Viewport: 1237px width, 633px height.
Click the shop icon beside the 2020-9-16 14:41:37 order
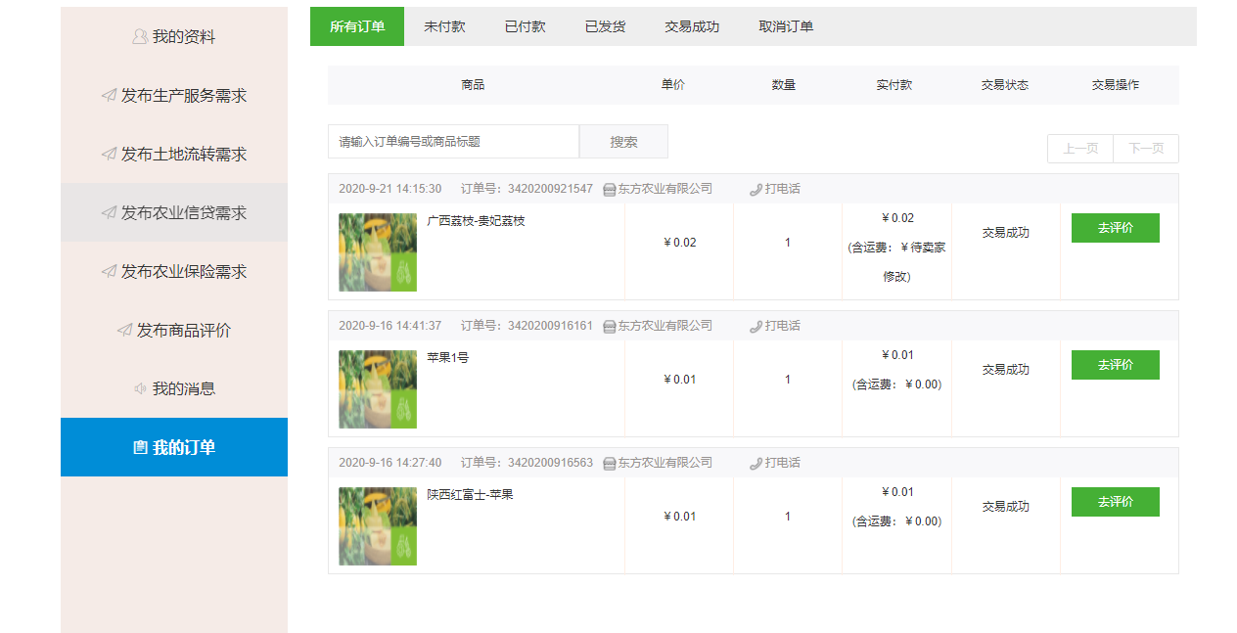(609, 326)
